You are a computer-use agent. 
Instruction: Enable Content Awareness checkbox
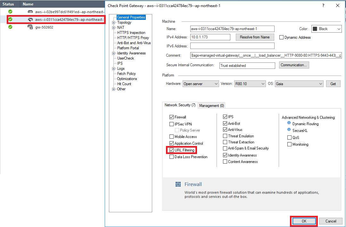point(225,162)
